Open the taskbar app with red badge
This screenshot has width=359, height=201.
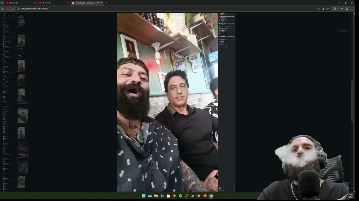(x=187, y=196)
